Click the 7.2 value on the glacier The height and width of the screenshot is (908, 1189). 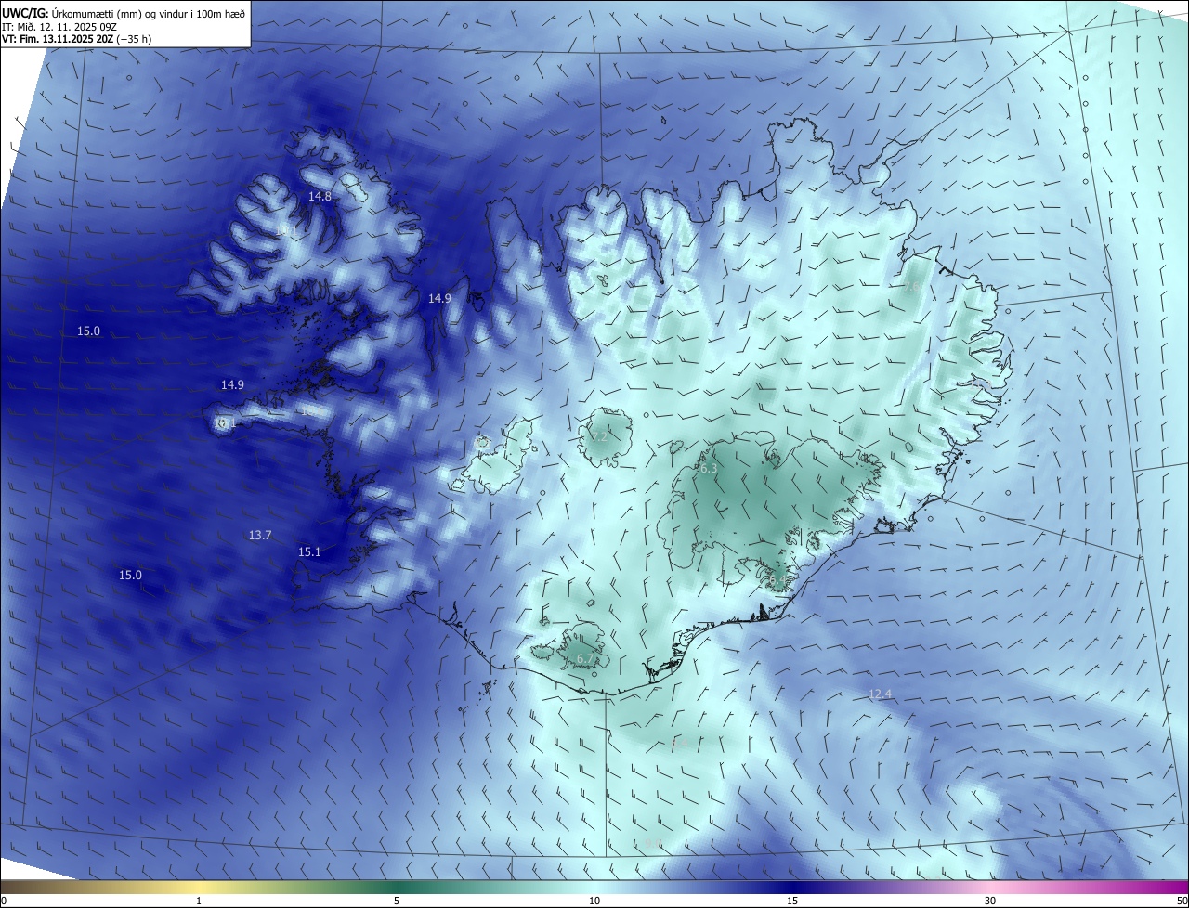click(599, 436)
